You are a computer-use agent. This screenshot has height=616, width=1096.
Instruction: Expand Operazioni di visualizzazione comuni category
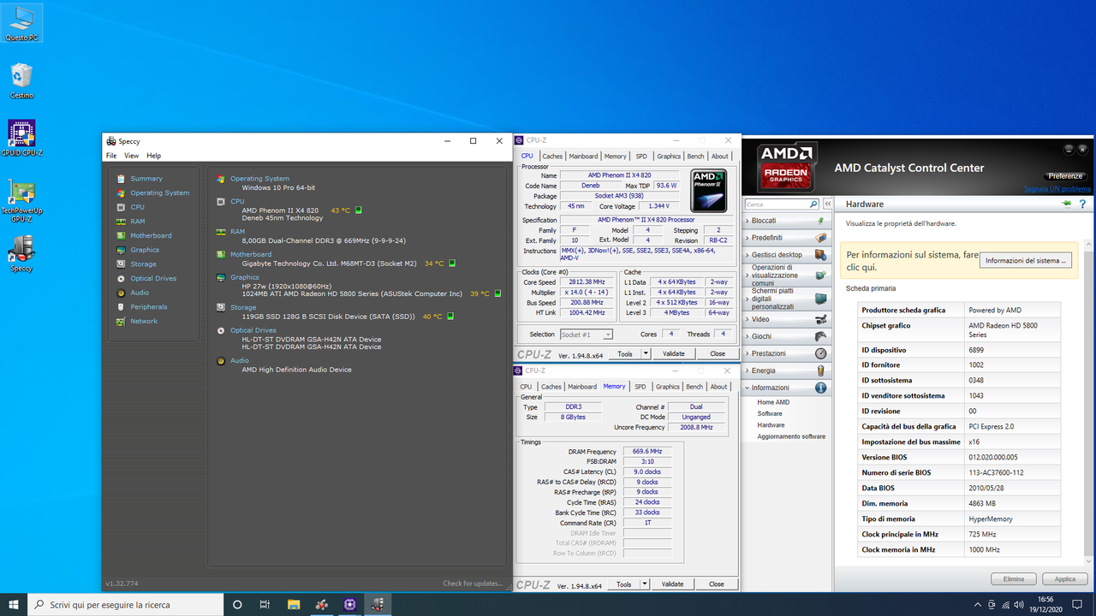tap(787, 275)
